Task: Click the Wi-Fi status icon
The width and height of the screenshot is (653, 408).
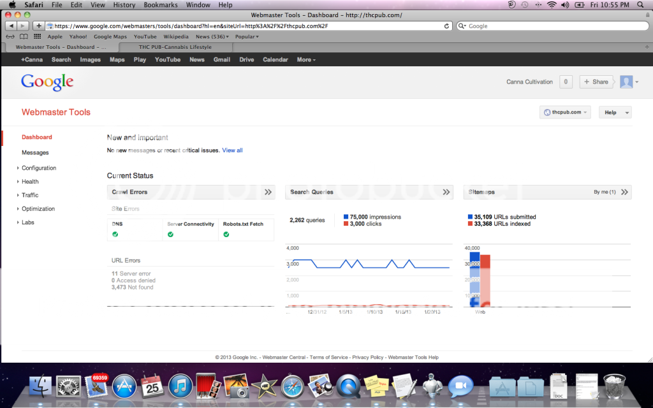Action: (552, 5)
